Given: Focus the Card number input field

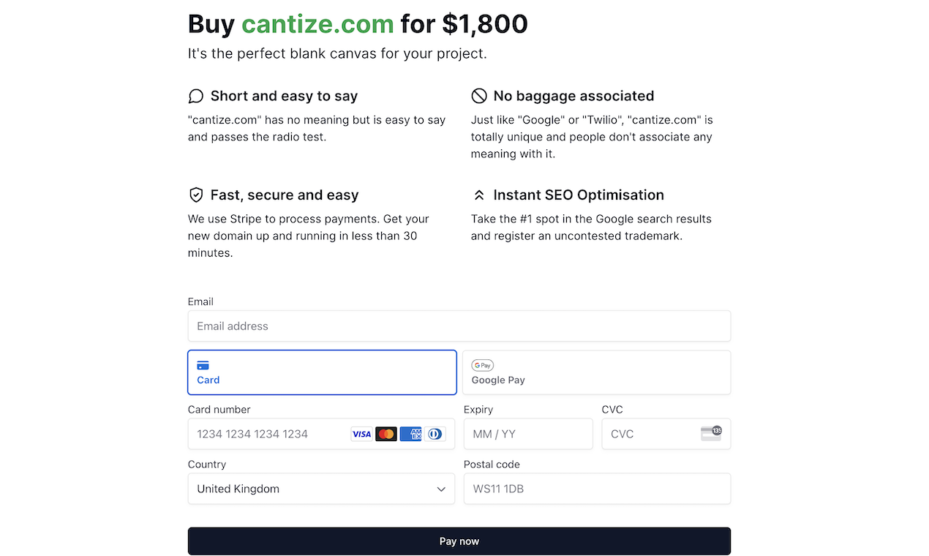Looking at the screenshot, I should point(321,434).
